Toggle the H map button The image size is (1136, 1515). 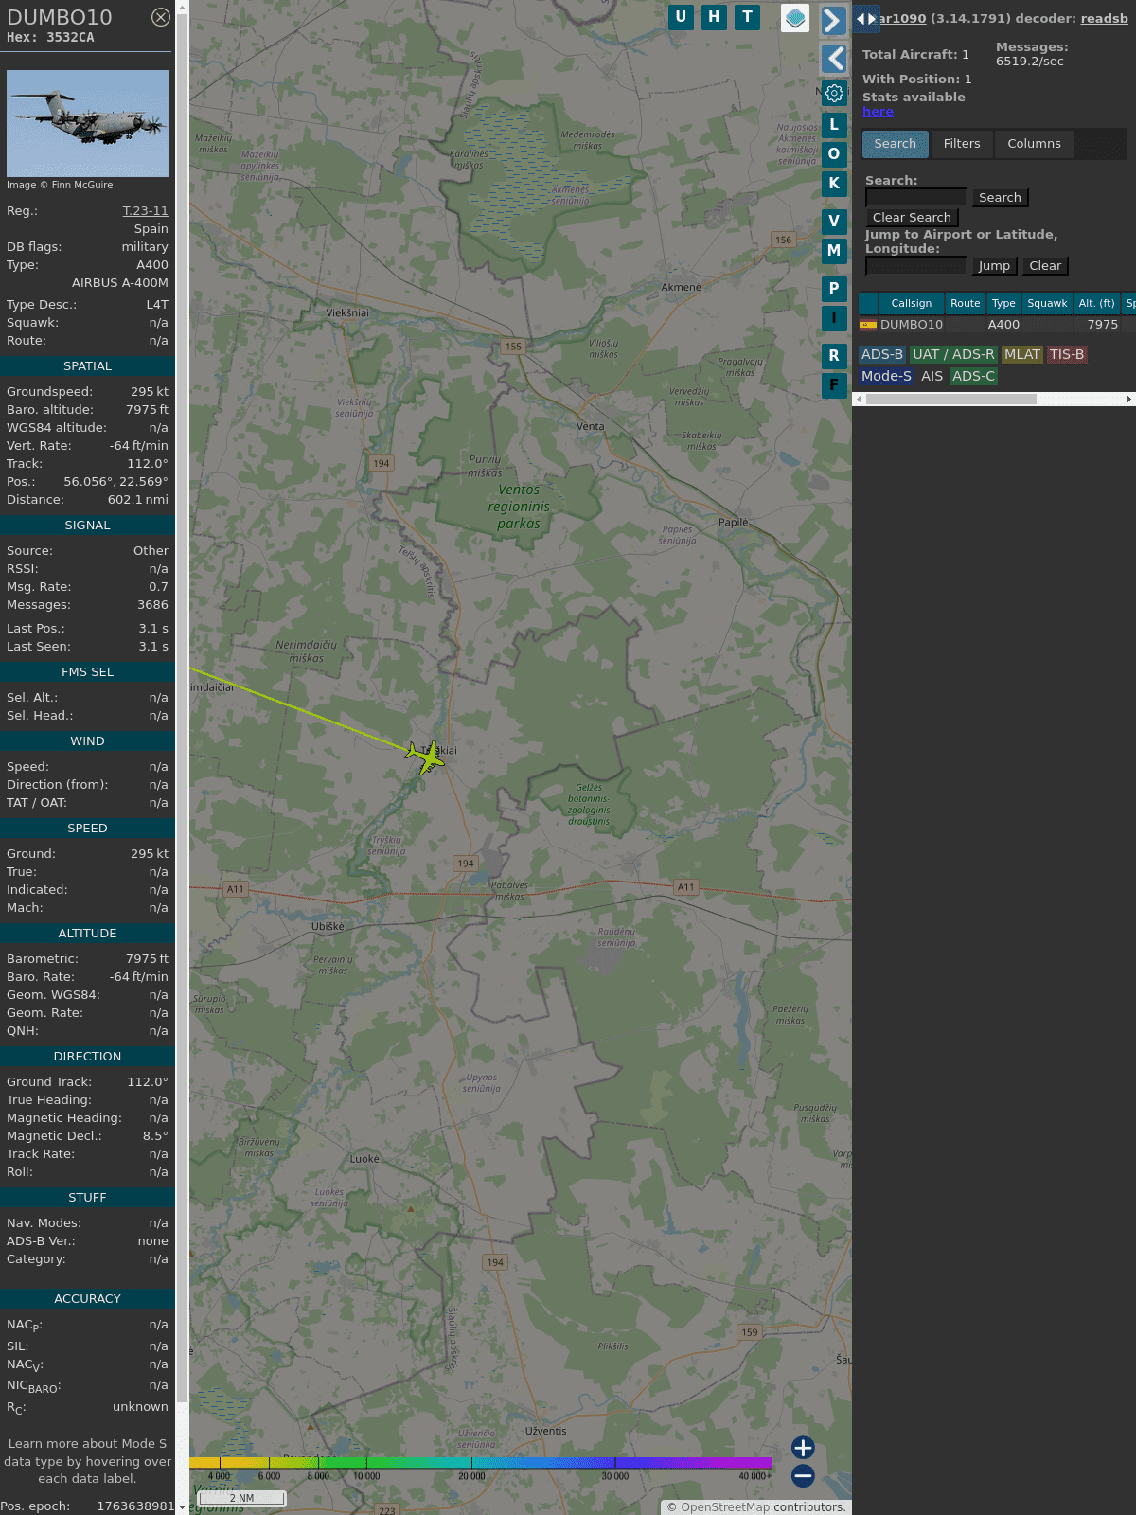pyautogui.click(x=714, y=17)
